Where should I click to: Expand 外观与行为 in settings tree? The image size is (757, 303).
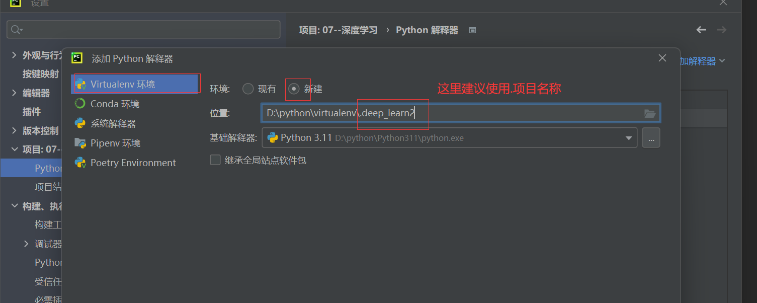tap(14, 55)
